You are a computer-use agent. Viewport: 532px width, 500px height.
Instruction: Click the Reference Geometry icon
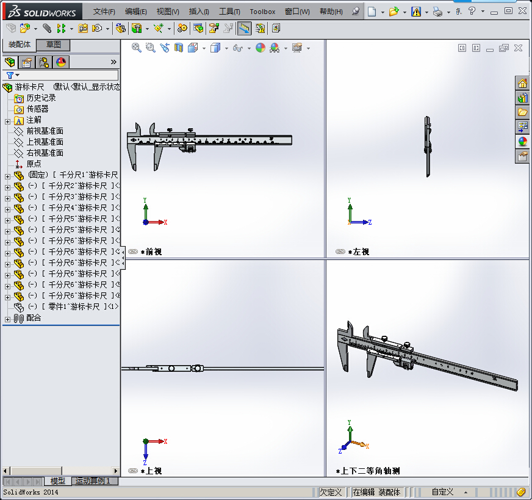point(159,28)
